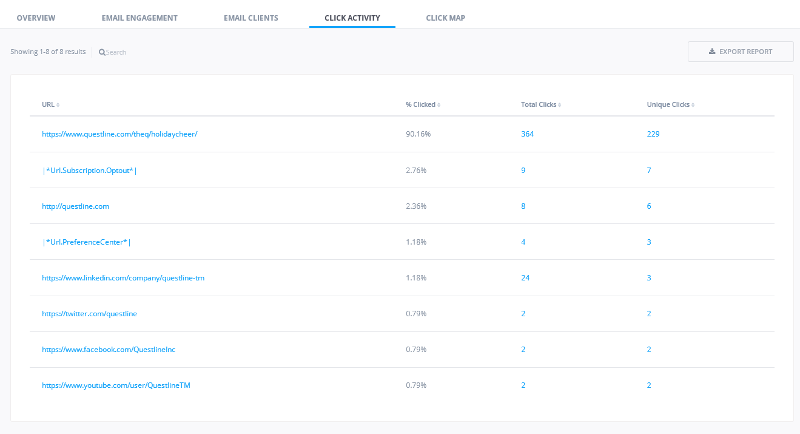800x434 pixels.
Task: Open the YouTube QuestlineTM user link
Action: [116, 385]
